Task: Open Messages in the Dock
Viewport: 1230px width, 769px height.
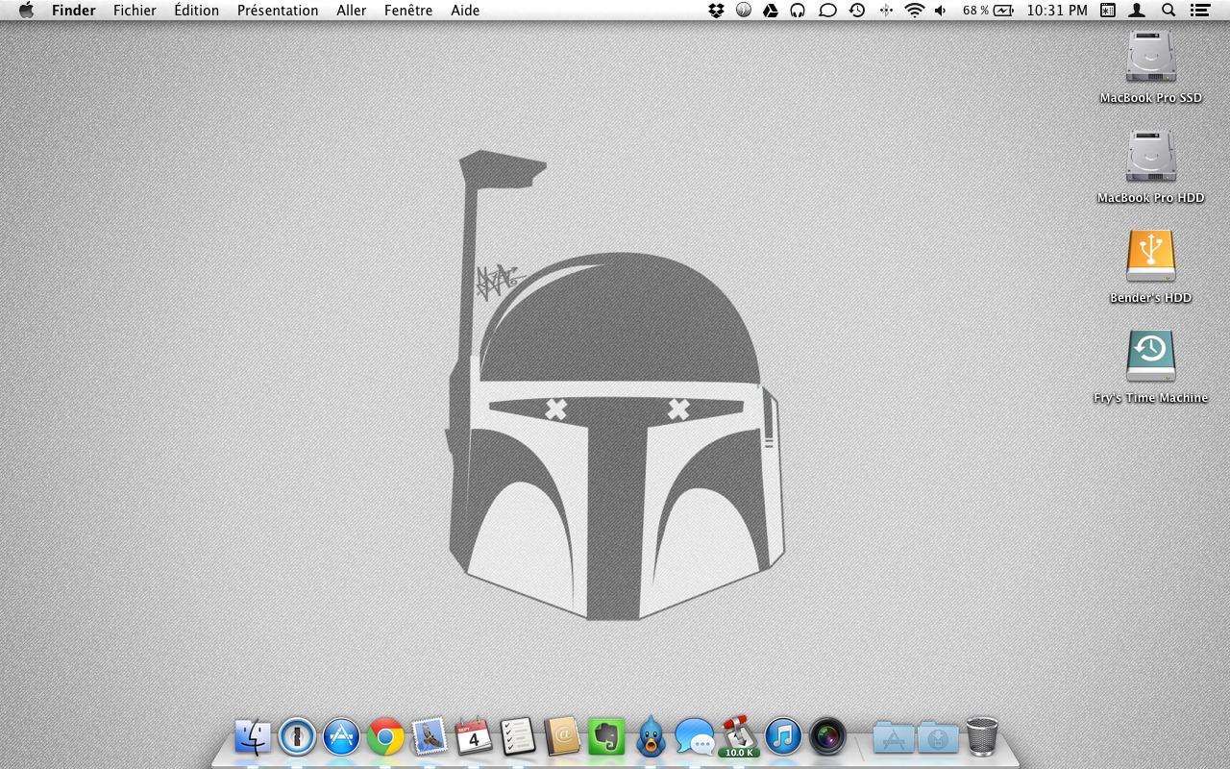Action: pos(695,737)
